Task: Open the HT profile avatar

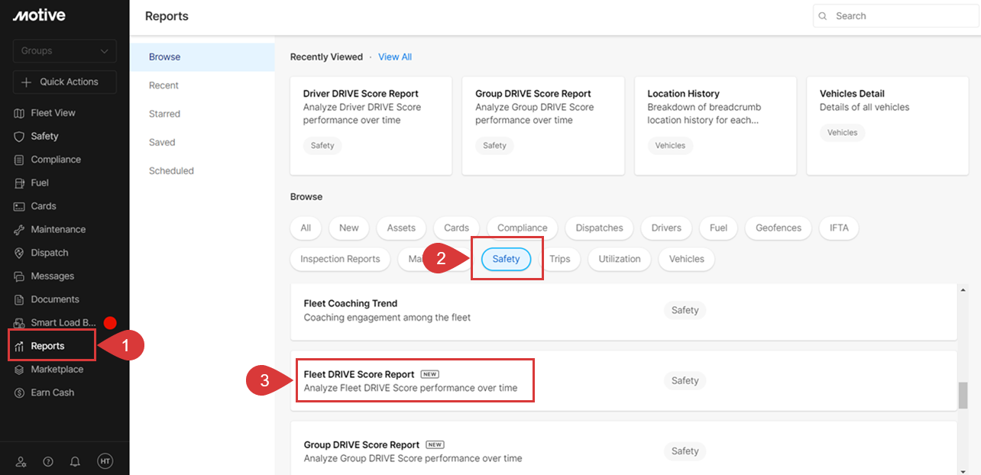Action: (x=105, y=460)
